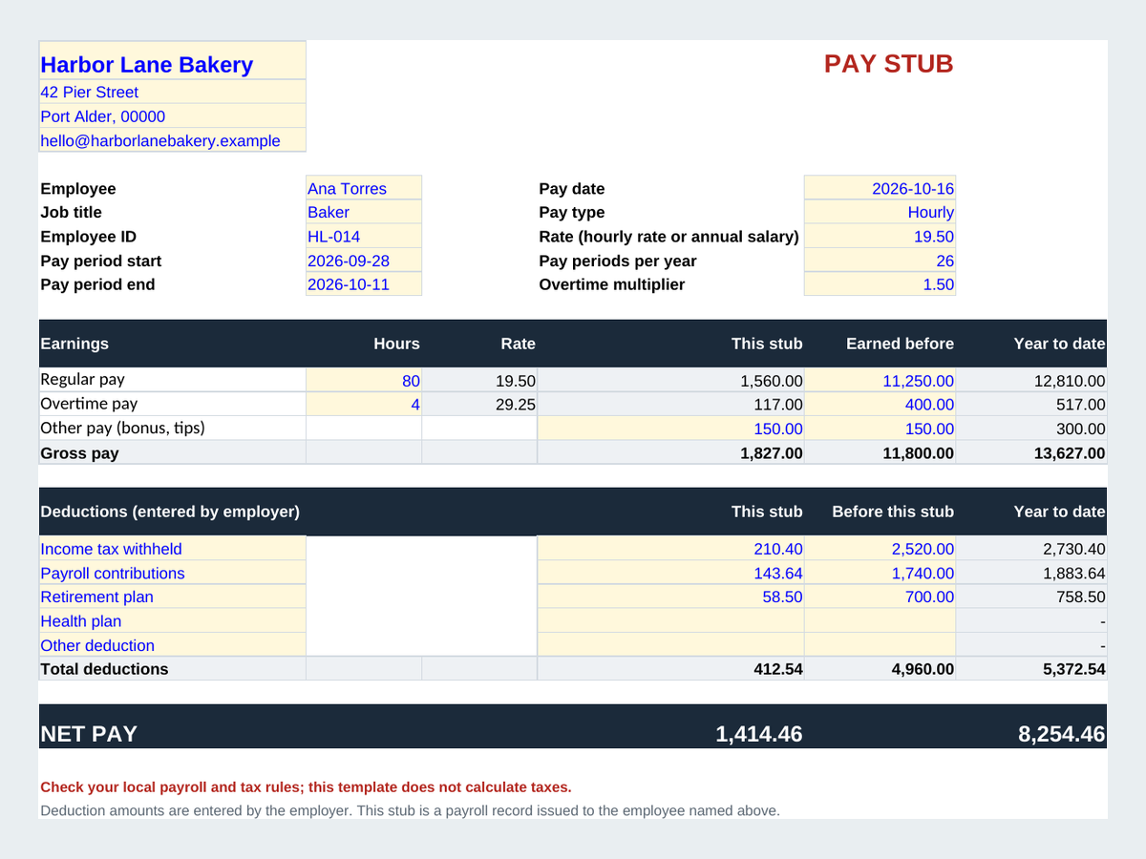Click the 42 Pier Street address cell
Image resolution: width=1146 pixels, height=859 pixels.
point(173,93)
